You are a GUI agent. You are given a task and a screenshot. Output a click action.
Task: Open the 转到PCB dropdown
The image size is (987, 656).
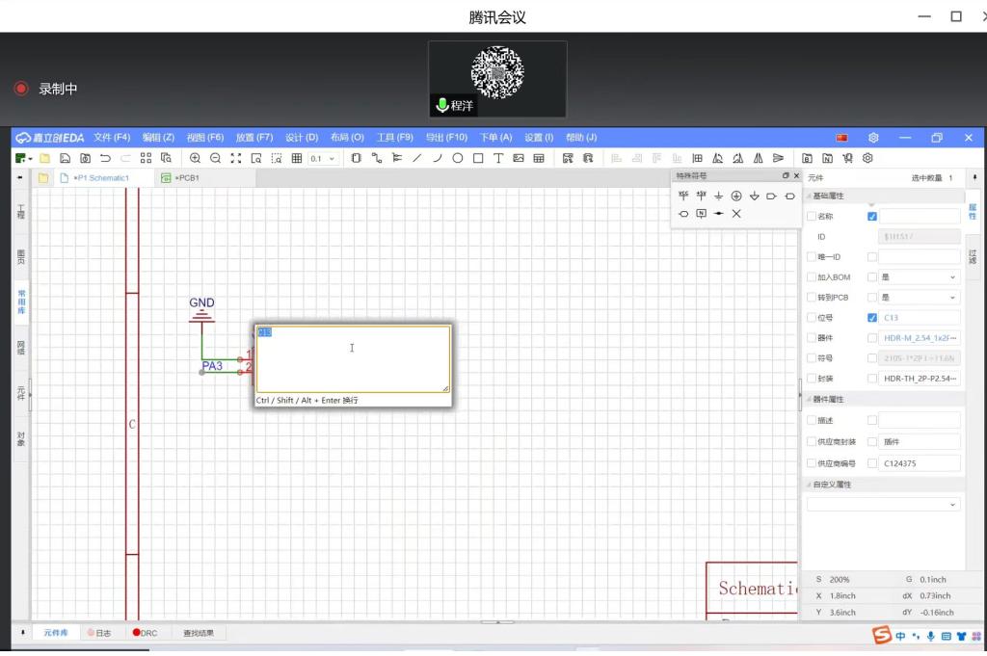[x=919, y=298]
